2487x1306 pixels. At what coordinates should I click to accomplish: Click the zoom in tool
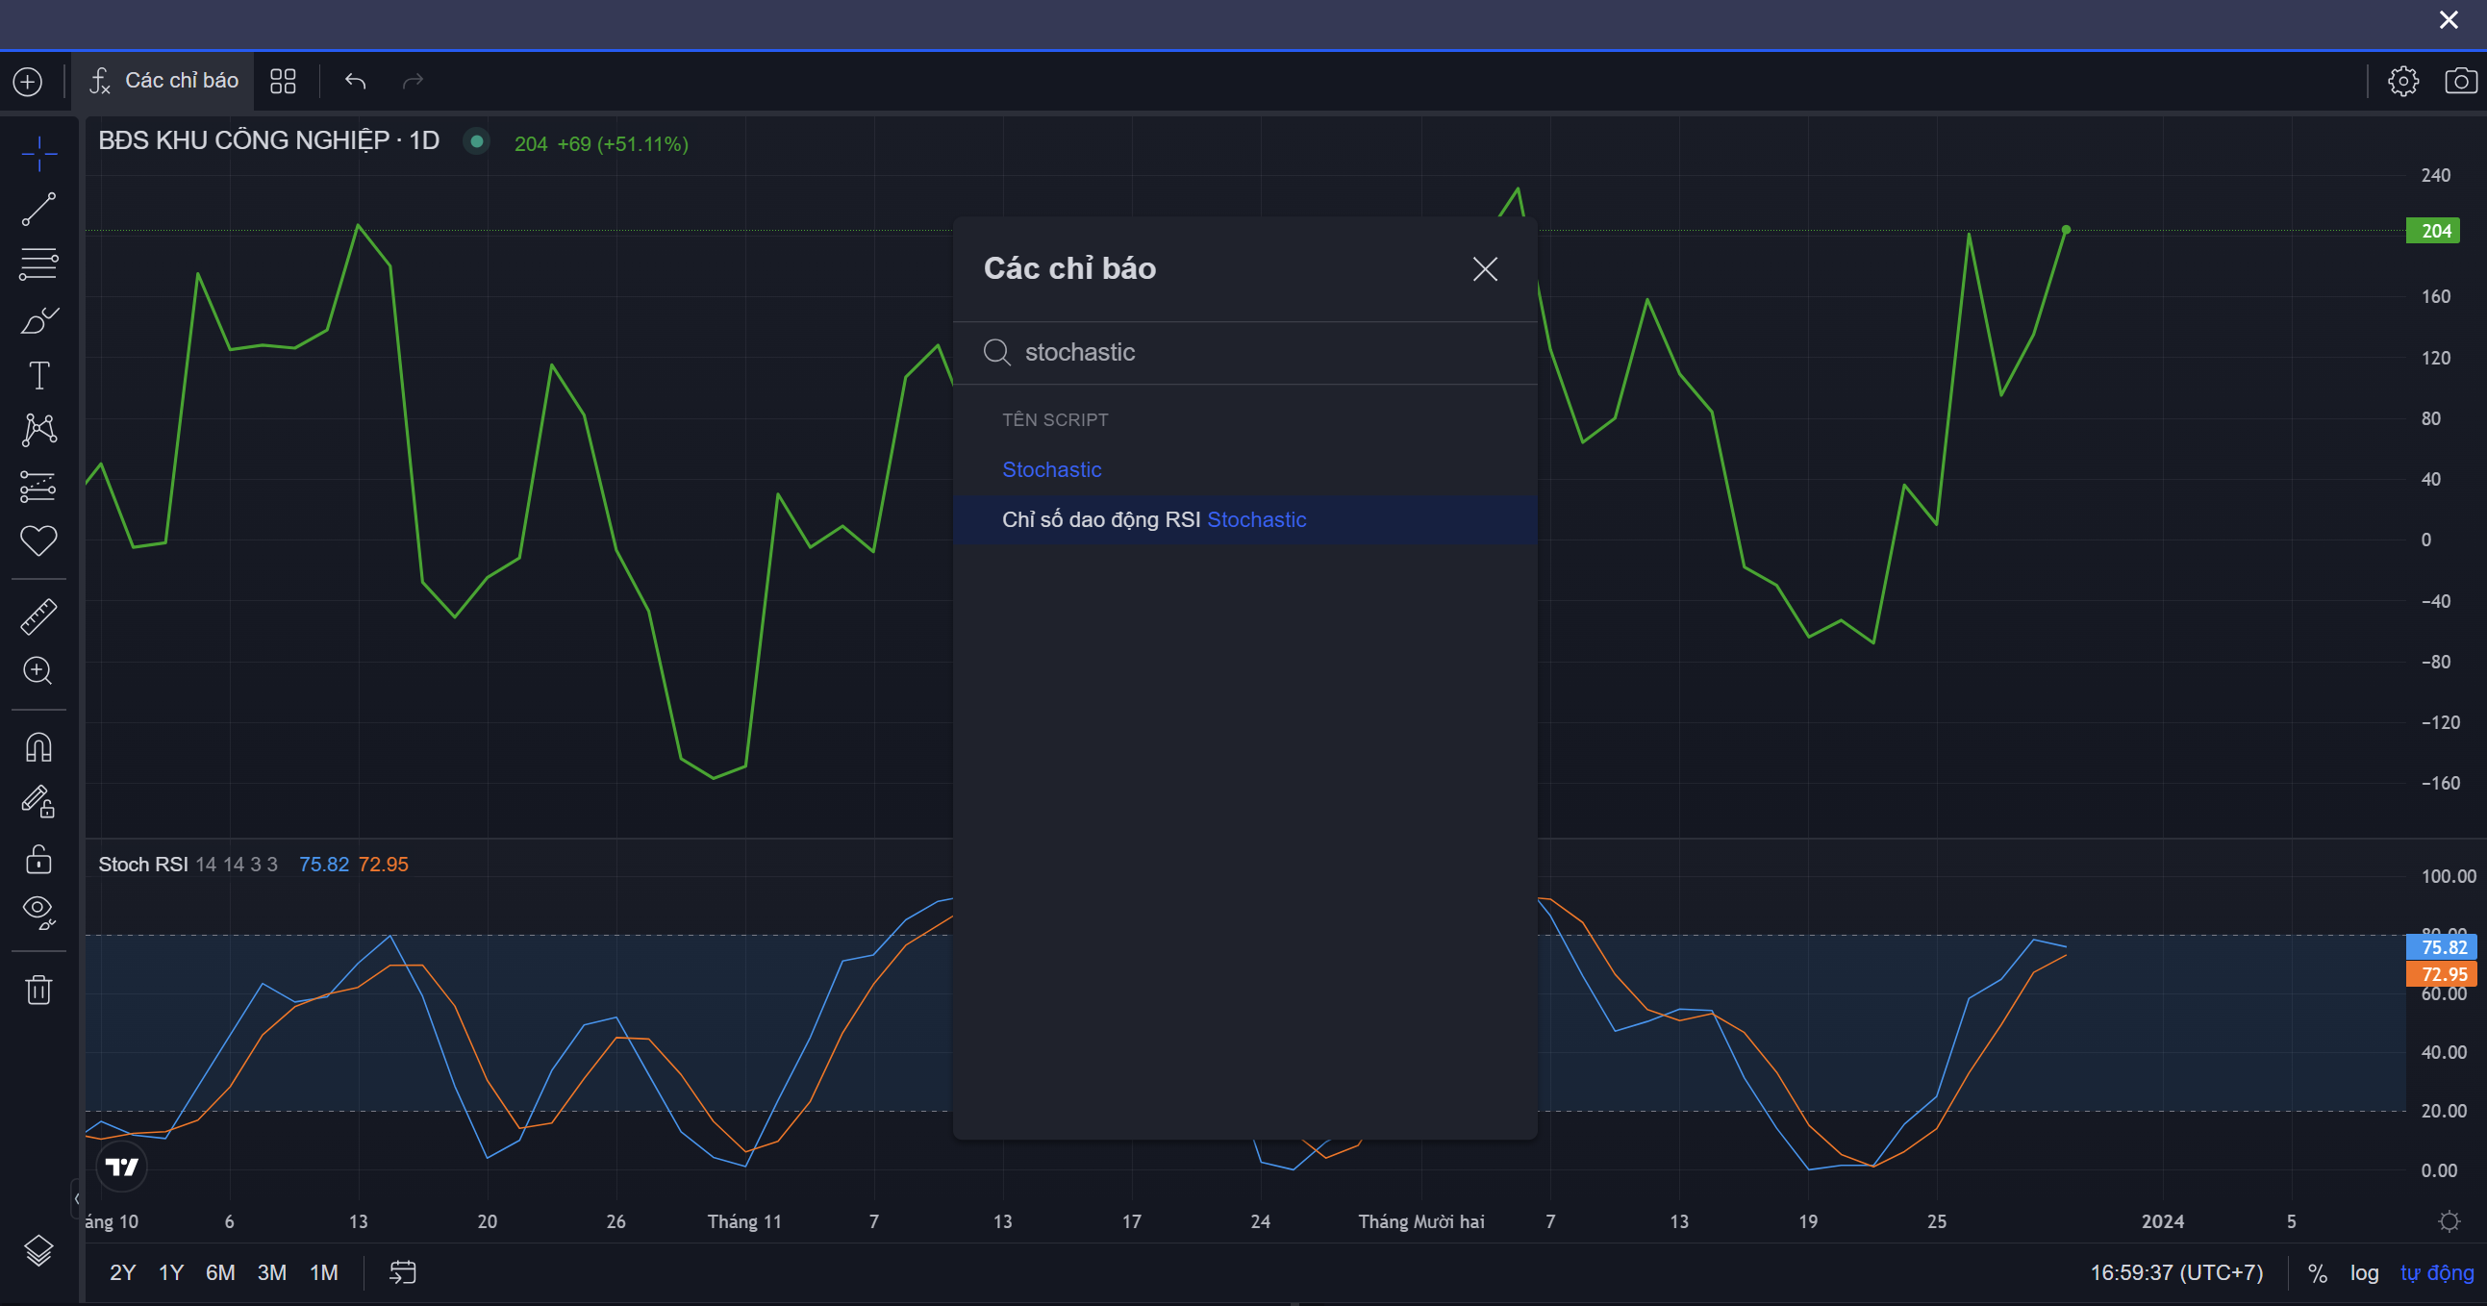[38, 671]
